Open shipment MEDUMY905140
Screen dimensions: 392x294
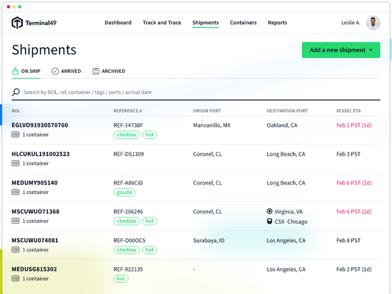click(x=34, y=183)
